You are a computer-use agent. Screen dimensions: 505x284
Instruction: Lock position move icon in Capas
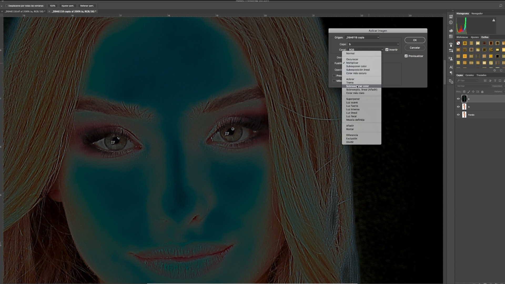coord(473,92)
